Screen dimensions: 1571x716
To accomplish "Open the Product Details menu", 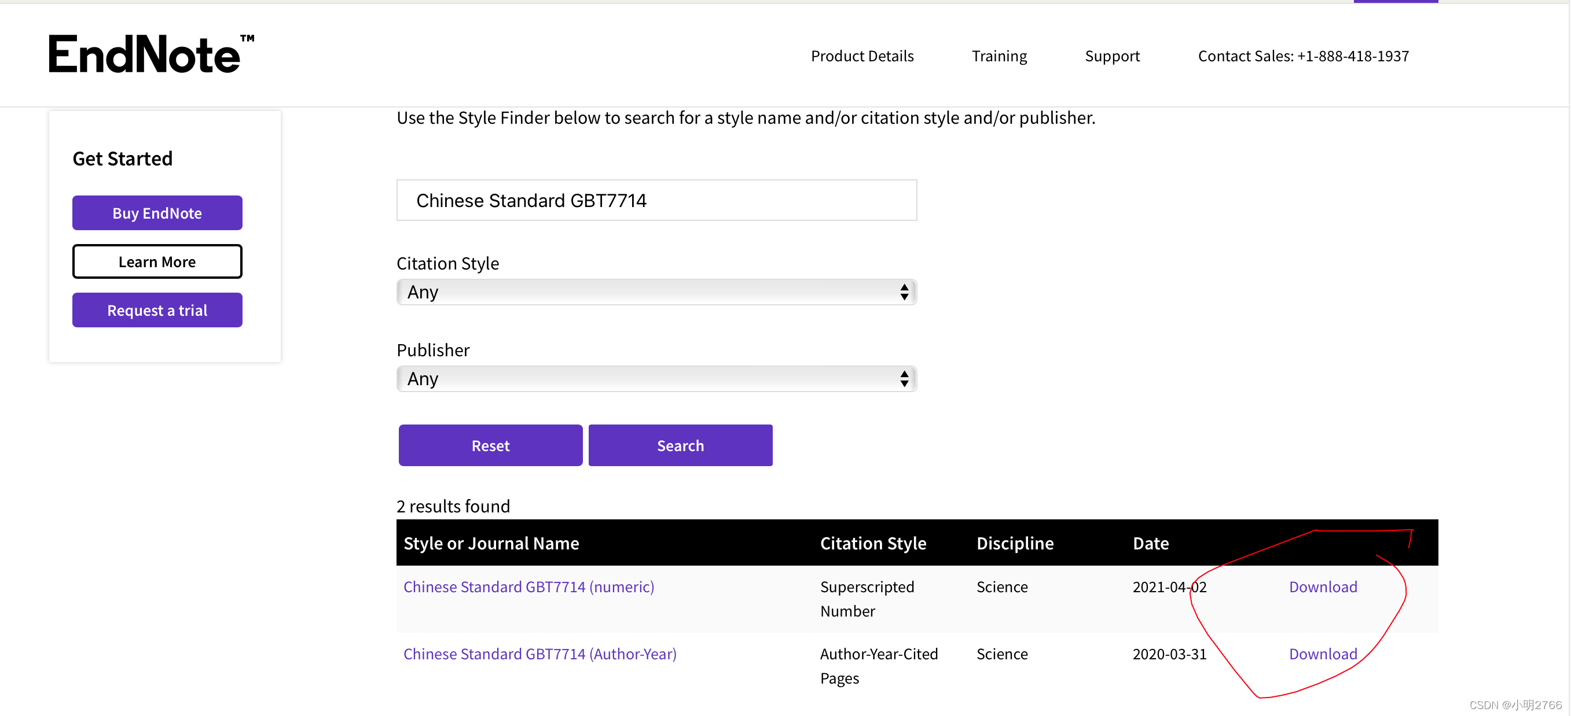I will coord(862,56).
